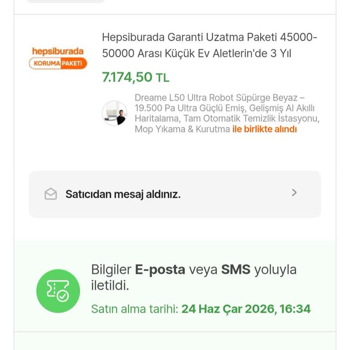Click the orange ile birlikte alındı text
The image size is (350, 350).
[x=264, y=129]
